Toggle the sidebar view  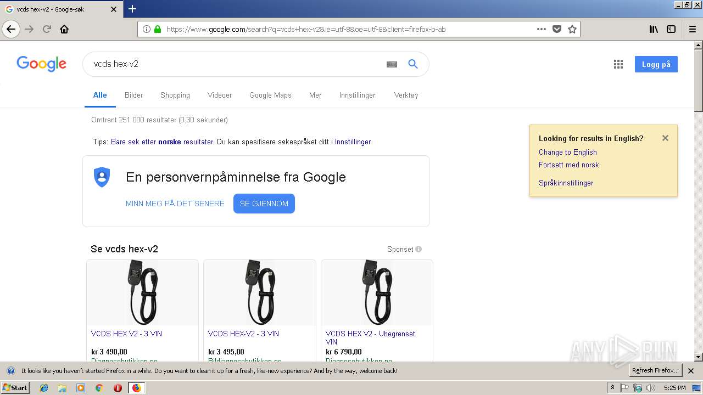coord(671,29)
